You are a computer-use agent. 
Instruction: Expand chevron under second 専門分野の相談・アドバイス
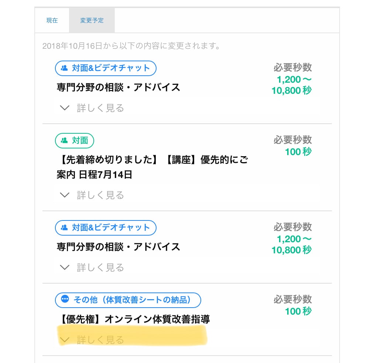pos(65,267)
